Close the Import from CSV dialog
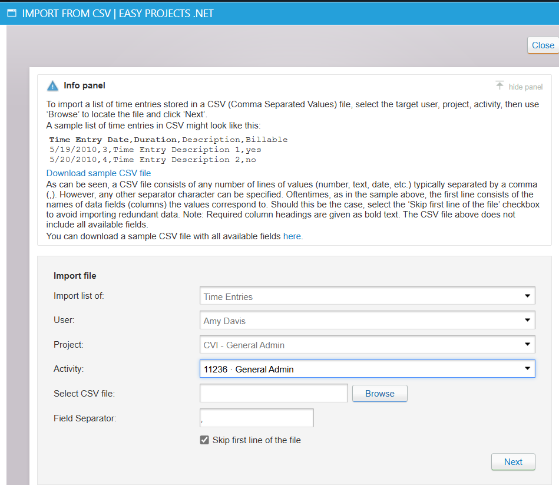 click(x=543, y=45)
